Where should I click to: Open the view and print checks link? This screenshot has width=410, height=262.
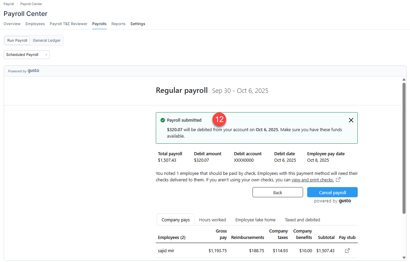(x=313, y=180)
